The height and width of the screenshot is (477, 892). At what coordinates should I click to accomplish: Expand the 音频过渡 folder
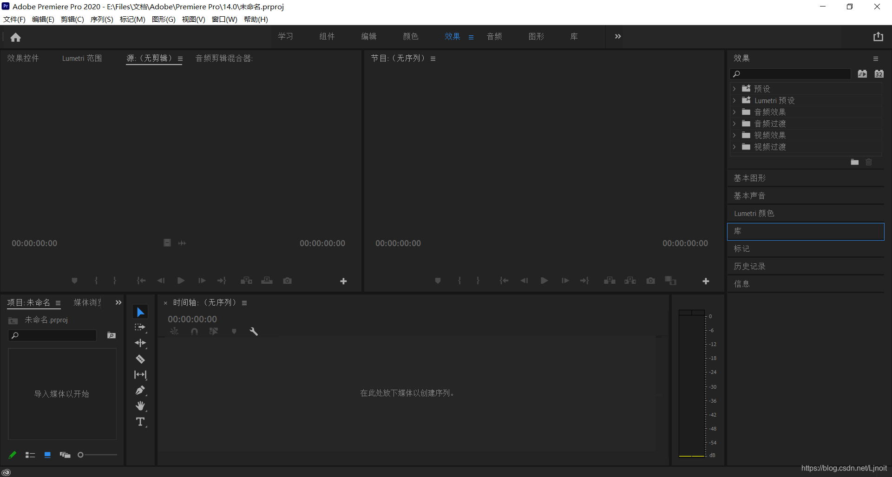[734, 124]
